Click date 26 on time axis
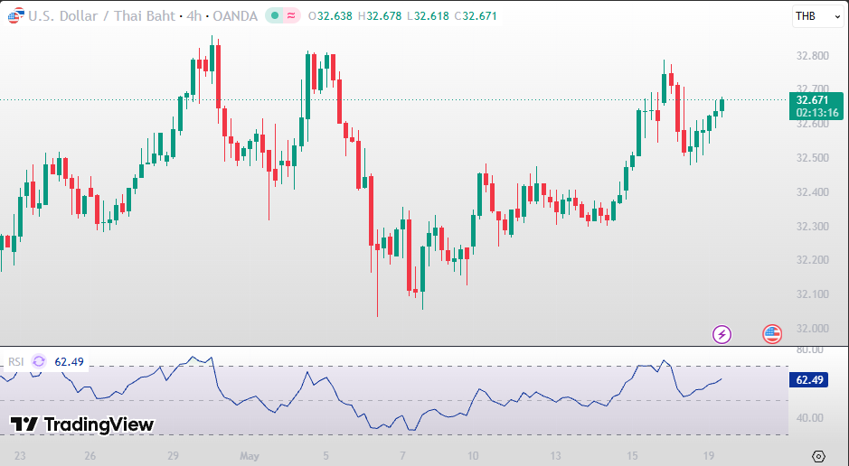Viewport: 849px width, 466px height. 90,456
